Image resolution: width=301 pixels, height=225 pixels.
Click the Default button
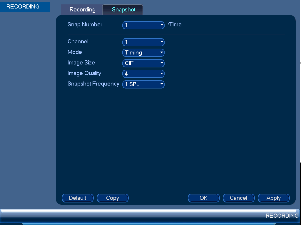point(78,198)
